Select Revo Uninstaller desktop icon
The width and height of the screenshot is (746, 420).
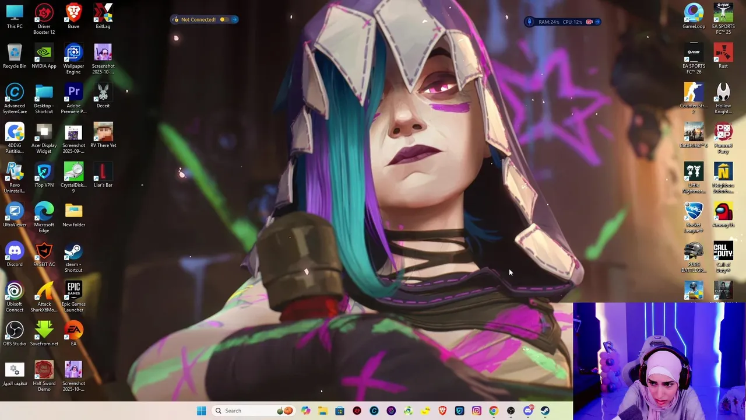coord(15,177)
